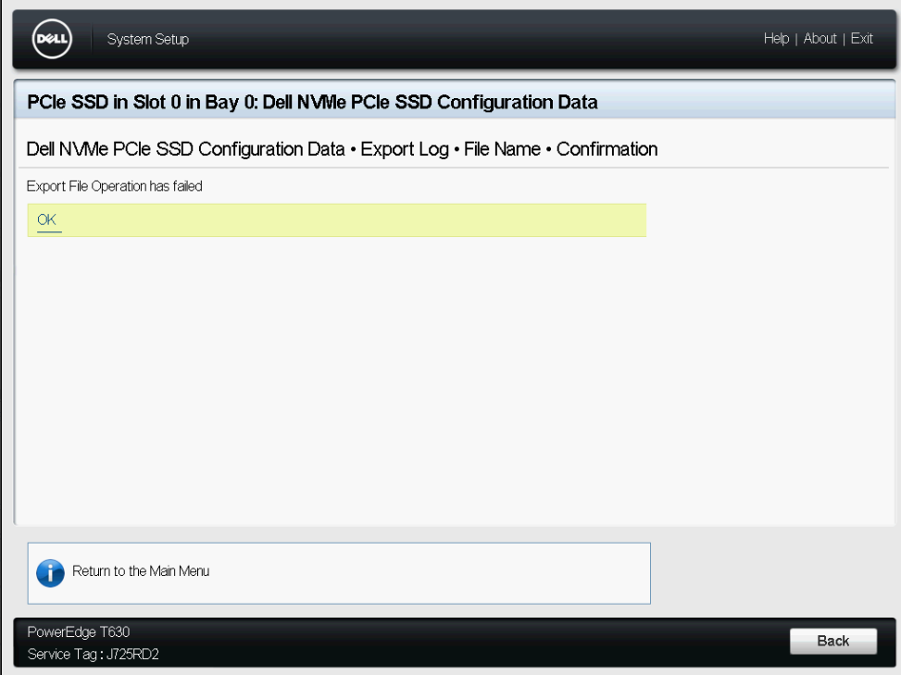The width and height of the screenshot is (901, 675).
Task: Click the Back button
Action: click(x=832, y=641)
